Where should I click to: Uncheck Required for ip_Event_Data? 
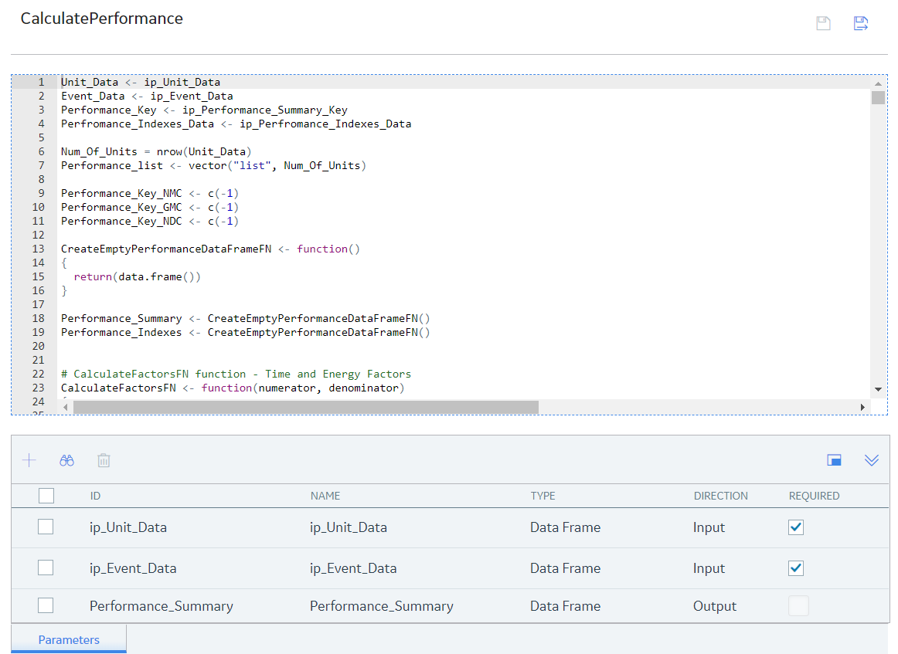pos(796,568)
